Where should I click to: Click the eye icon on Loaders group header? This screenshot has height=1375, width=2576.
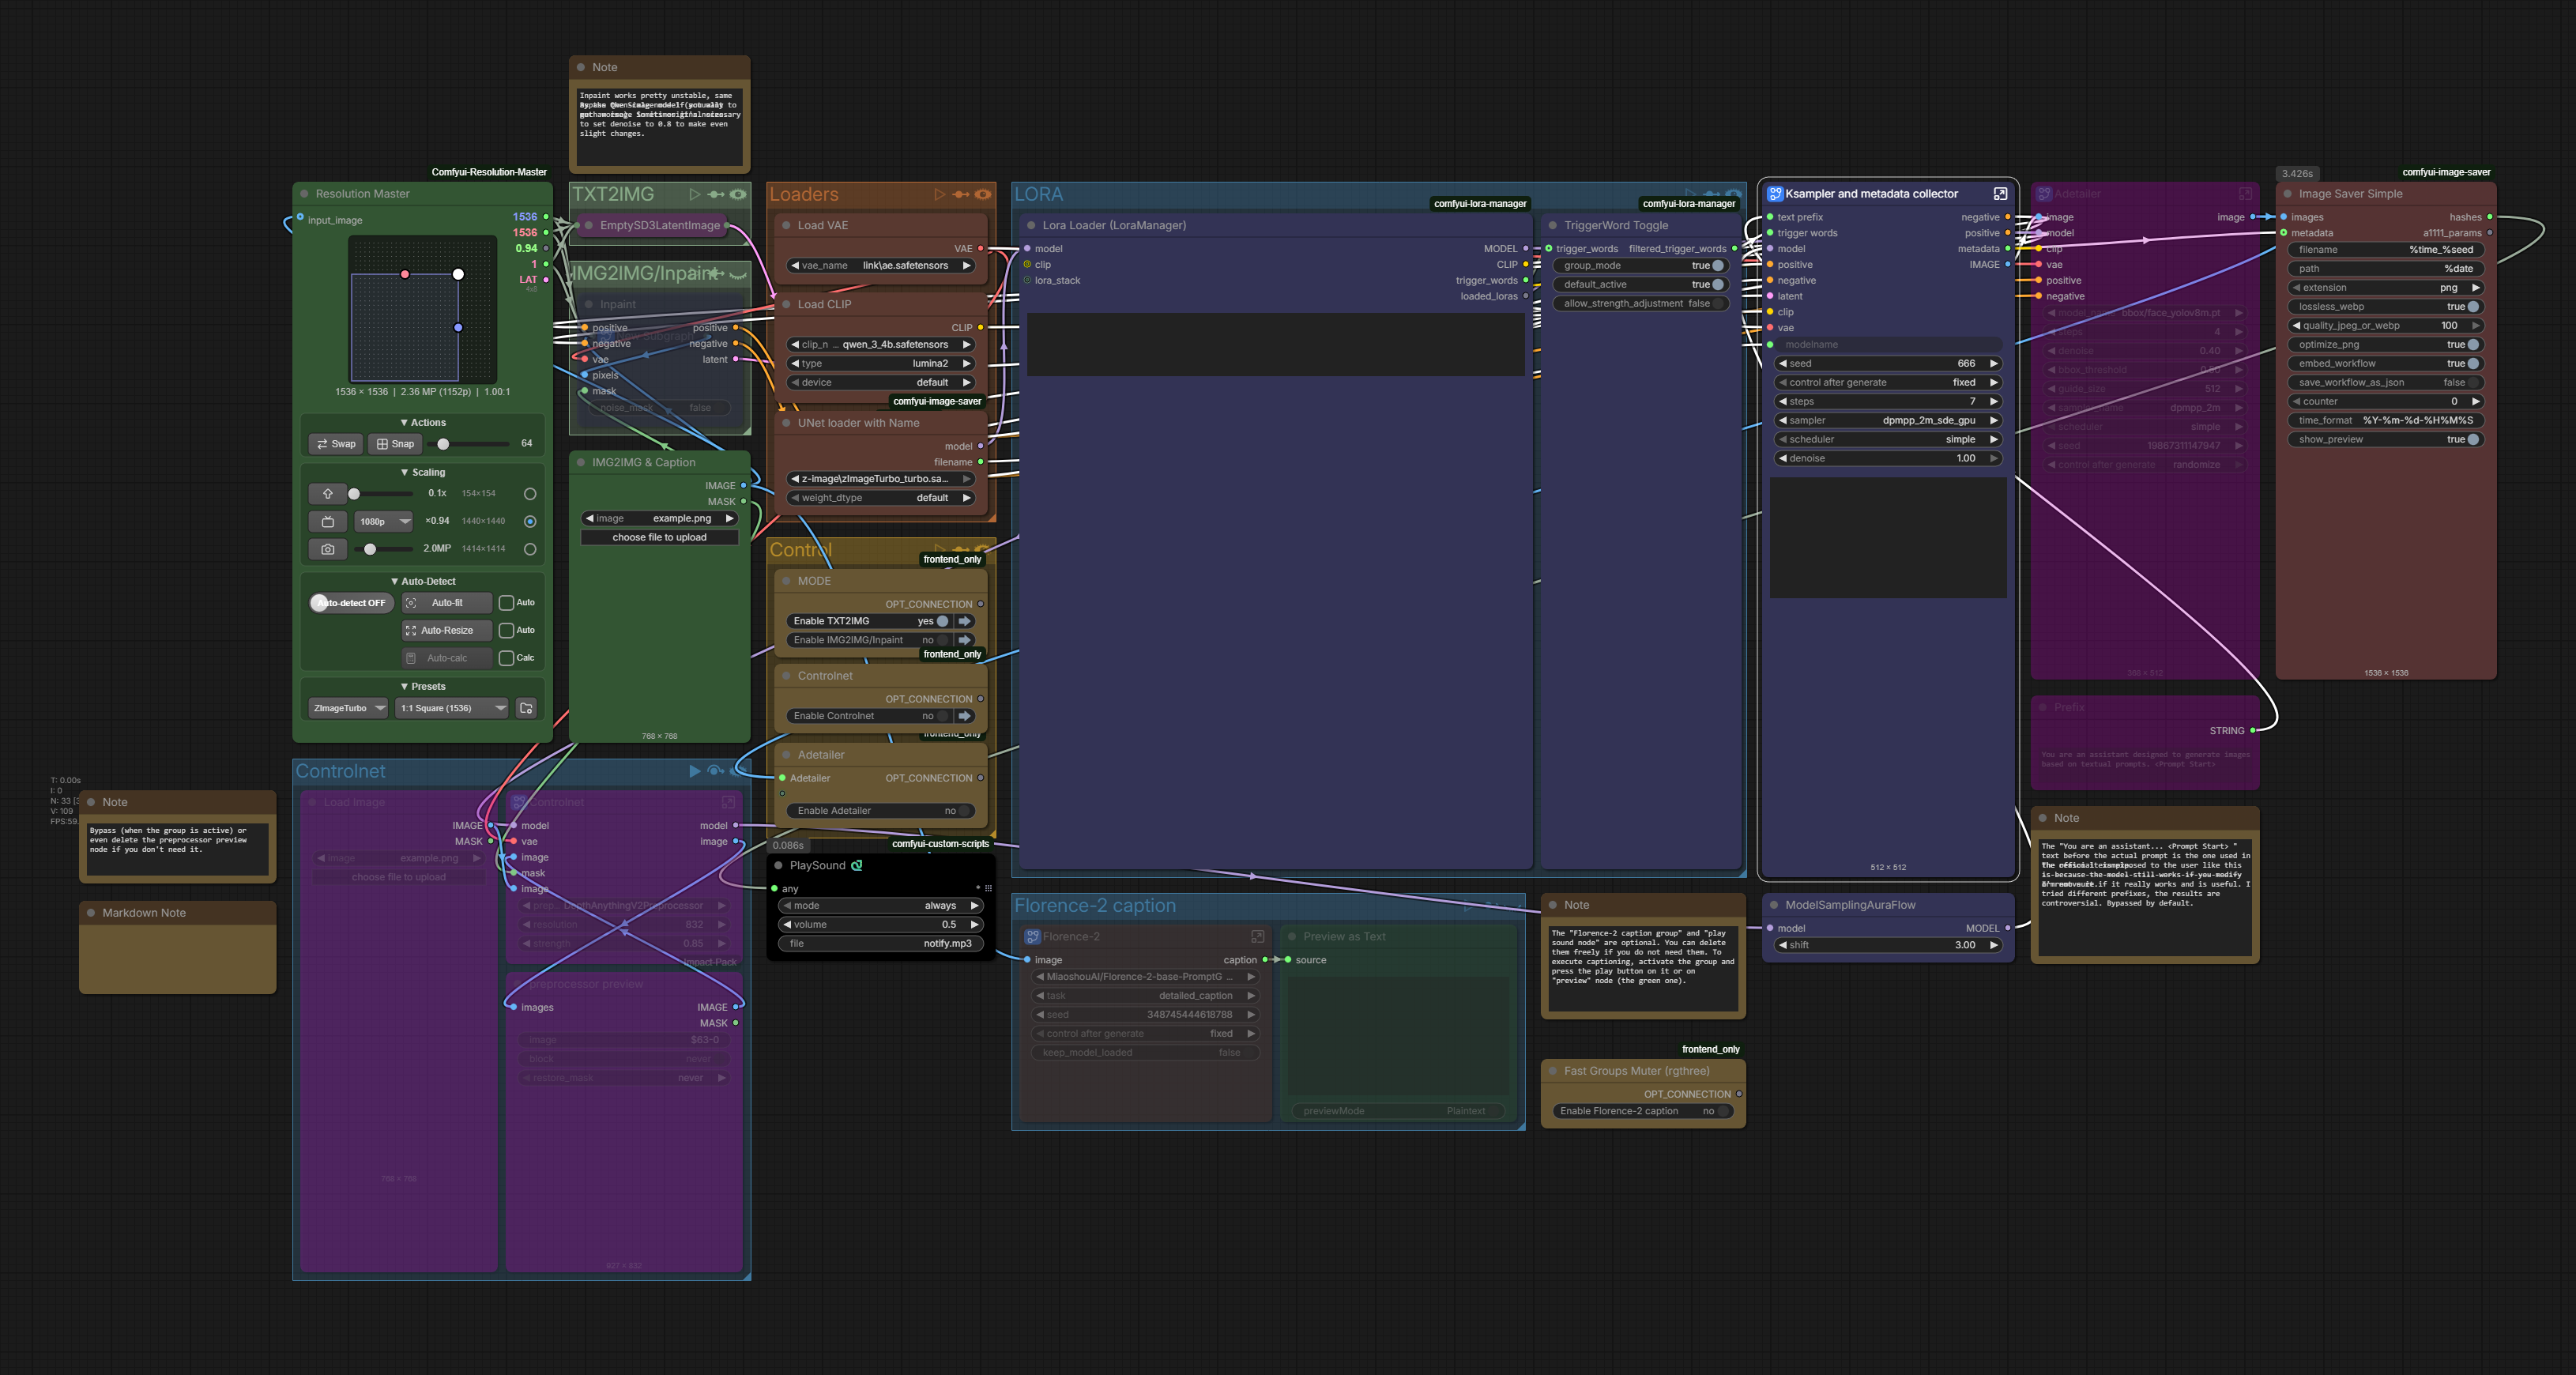click(x=983, y=194)
